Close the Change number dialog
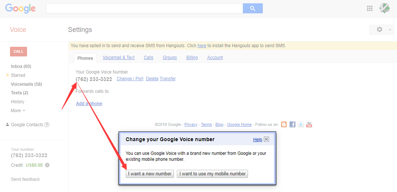This screenshot has width=397, height=192. click(267, 139)
